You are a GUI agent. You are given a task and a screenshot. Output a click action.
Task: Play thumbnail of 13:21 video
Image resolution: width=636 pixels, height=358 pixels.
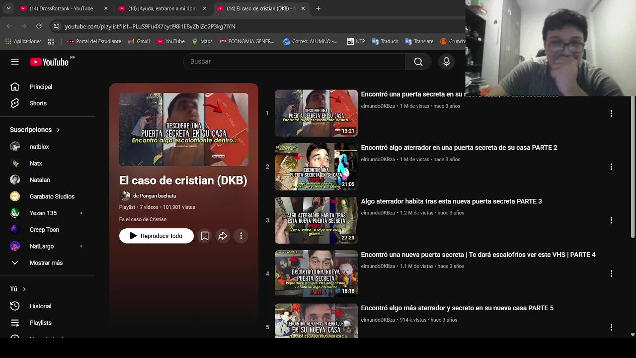coord(316,113)
